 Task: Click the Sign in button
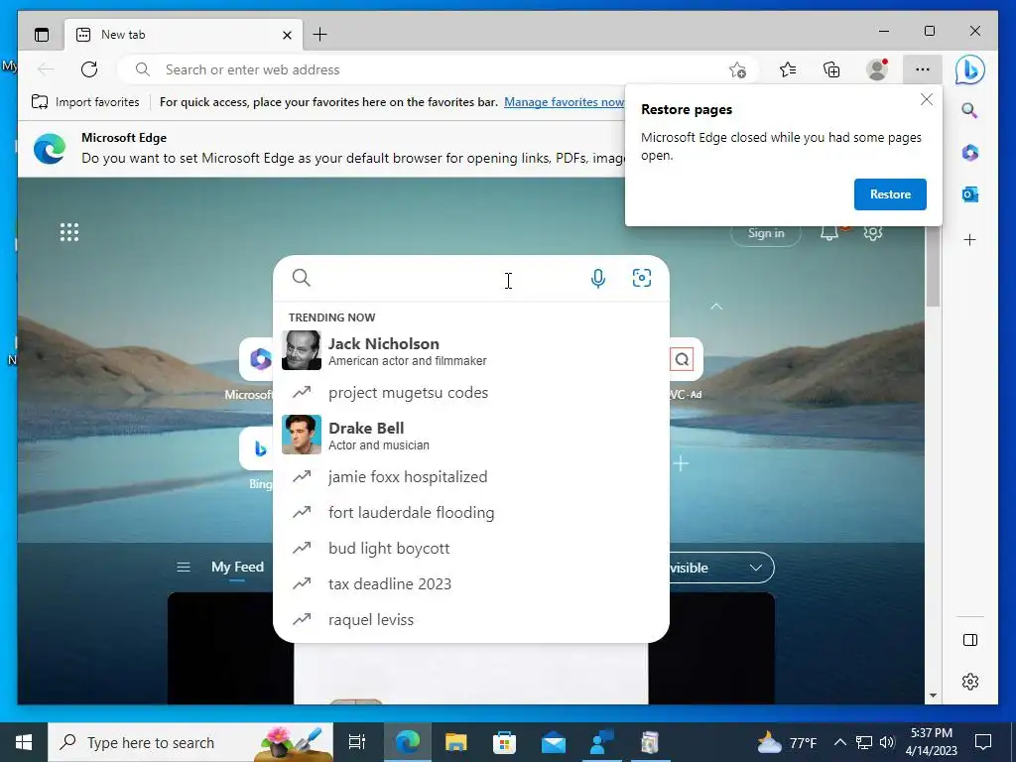[x=766, y=233]
